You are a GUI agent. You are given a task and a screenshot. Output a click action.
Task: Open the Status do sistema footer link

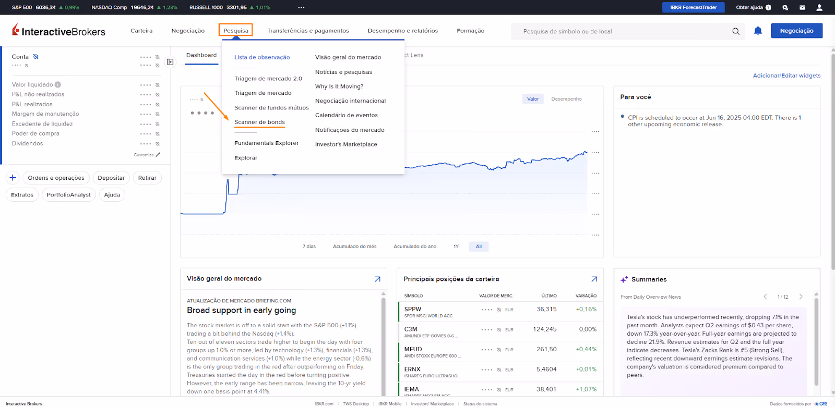point(480,404)
